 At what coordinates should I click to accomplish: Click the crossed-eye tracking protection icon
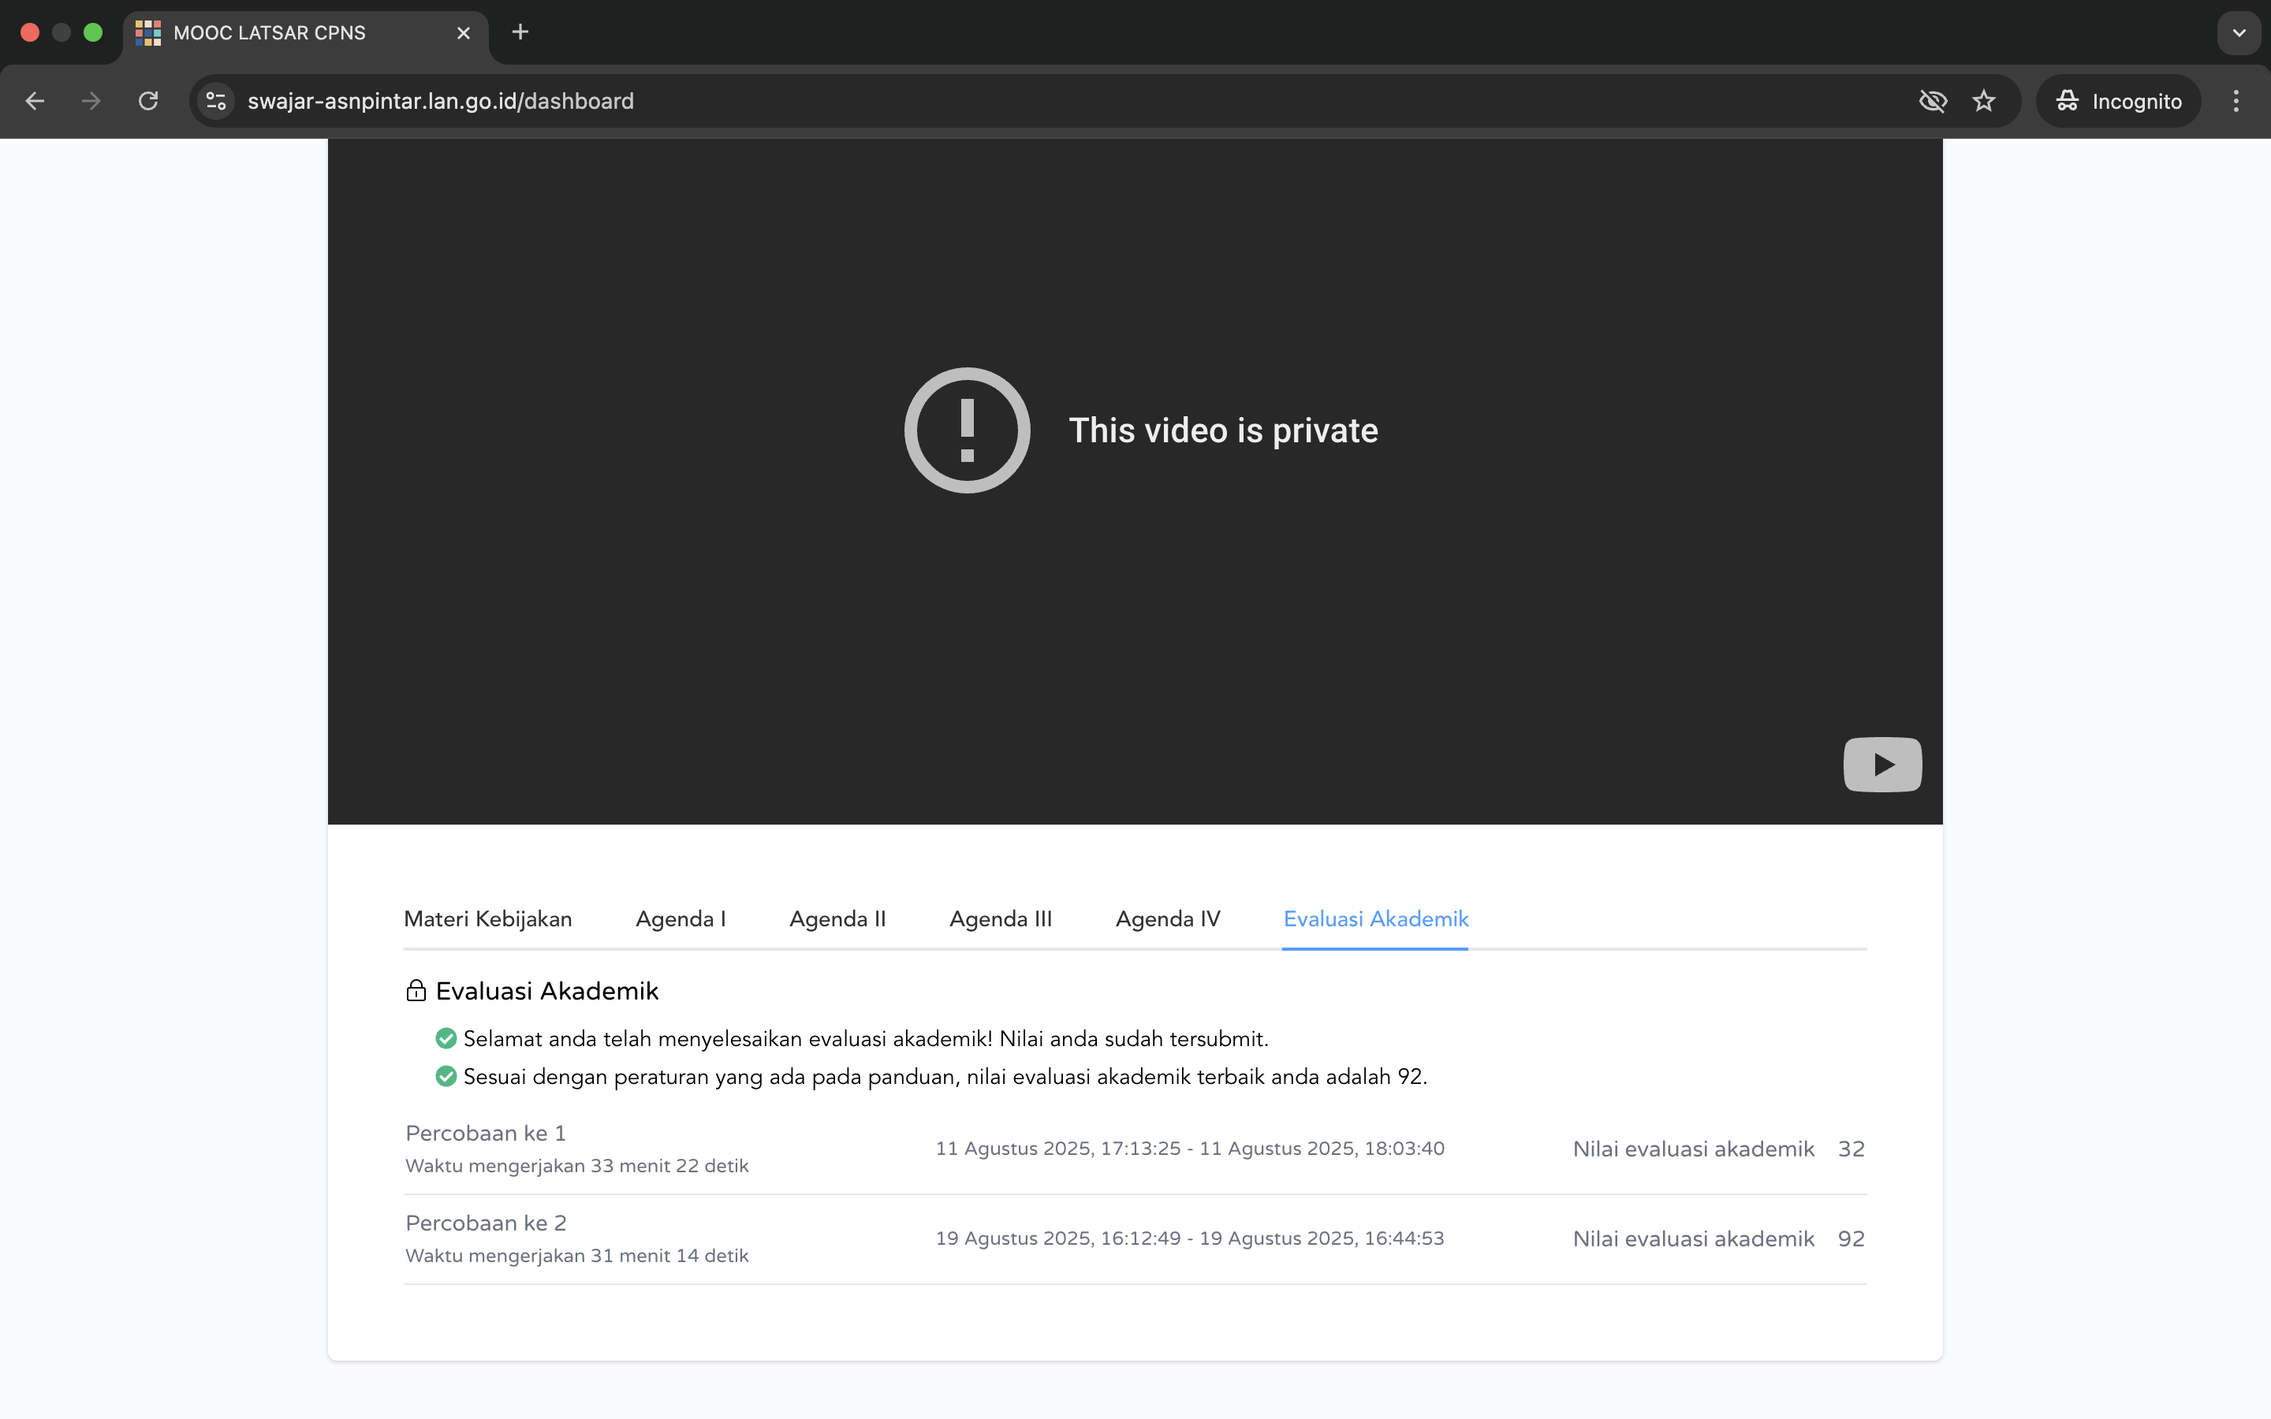(1932, 102)
